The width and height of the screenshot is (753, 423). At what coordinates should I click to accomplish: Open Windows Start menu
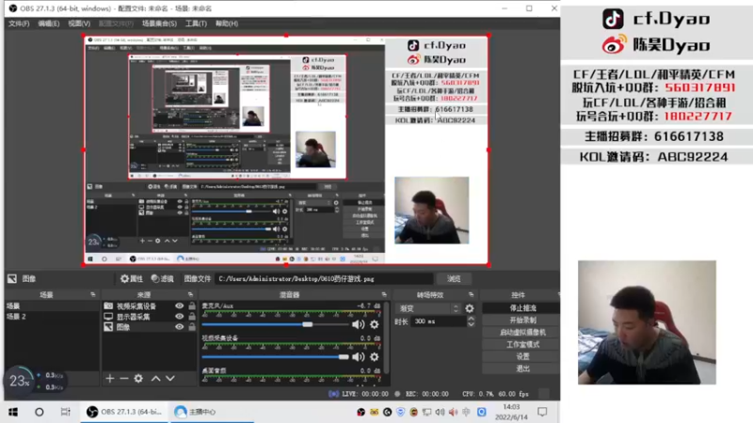pos(13,412)
